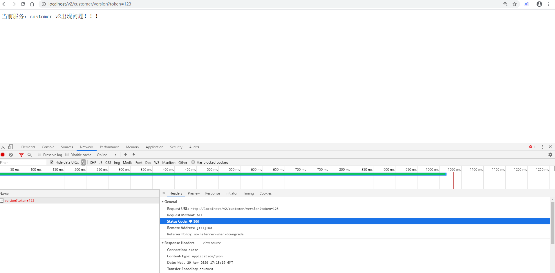
Task: Filter requests by Media
Action: point(128,162)
